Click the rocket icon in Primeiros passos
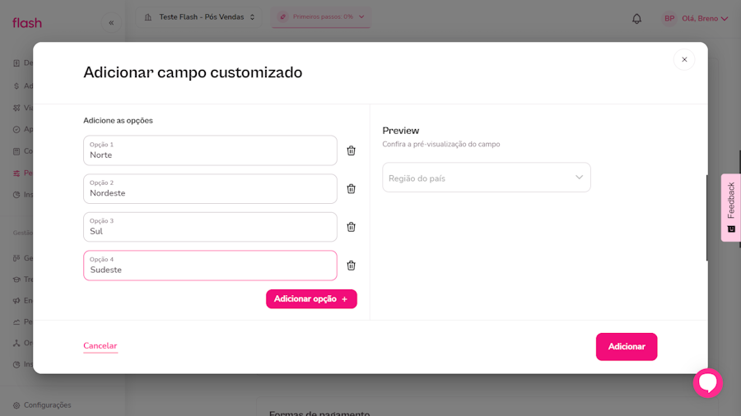Viewport: 741px width, 416px height. (x=282, y=17)
